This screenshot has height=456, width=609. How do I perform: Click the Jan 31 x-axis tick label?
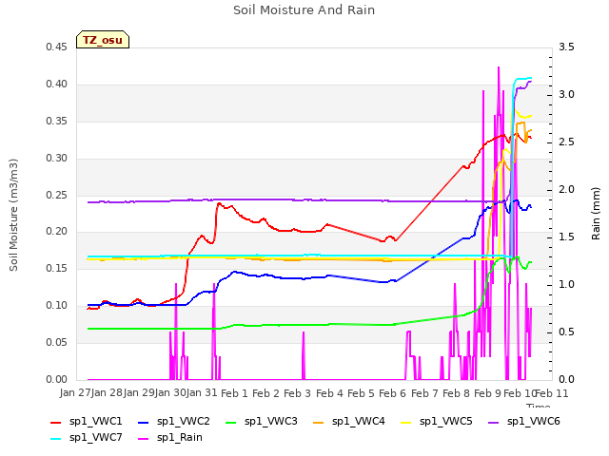click(x=202, y=393)
